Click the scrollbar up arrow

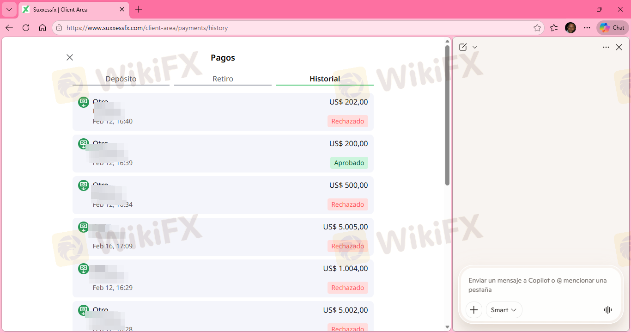coord(447,41)
